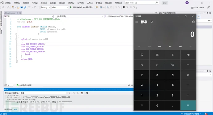
Task: Open the Dll2 project scope dropdown
Action: [x=29, y=16]
